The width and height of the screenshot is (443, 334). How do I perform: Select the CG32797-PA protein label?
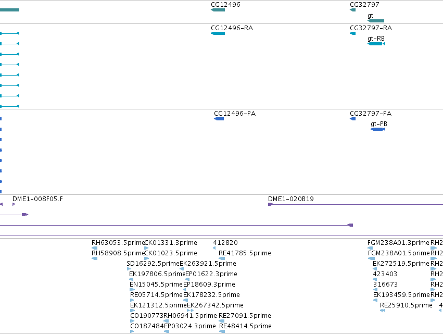pyautogui.click(x=371, y=114)
